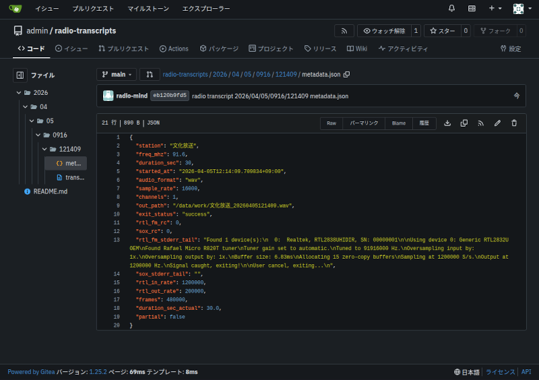Screen dimensions: 539x380
Task: Switch to the Actions tab
Action: [x=174, y=49]
